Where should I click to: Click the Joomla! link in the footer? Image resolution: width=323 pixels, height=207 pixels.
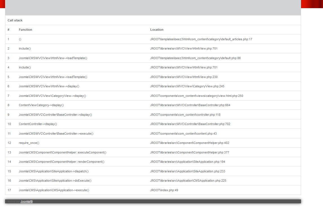26,201
